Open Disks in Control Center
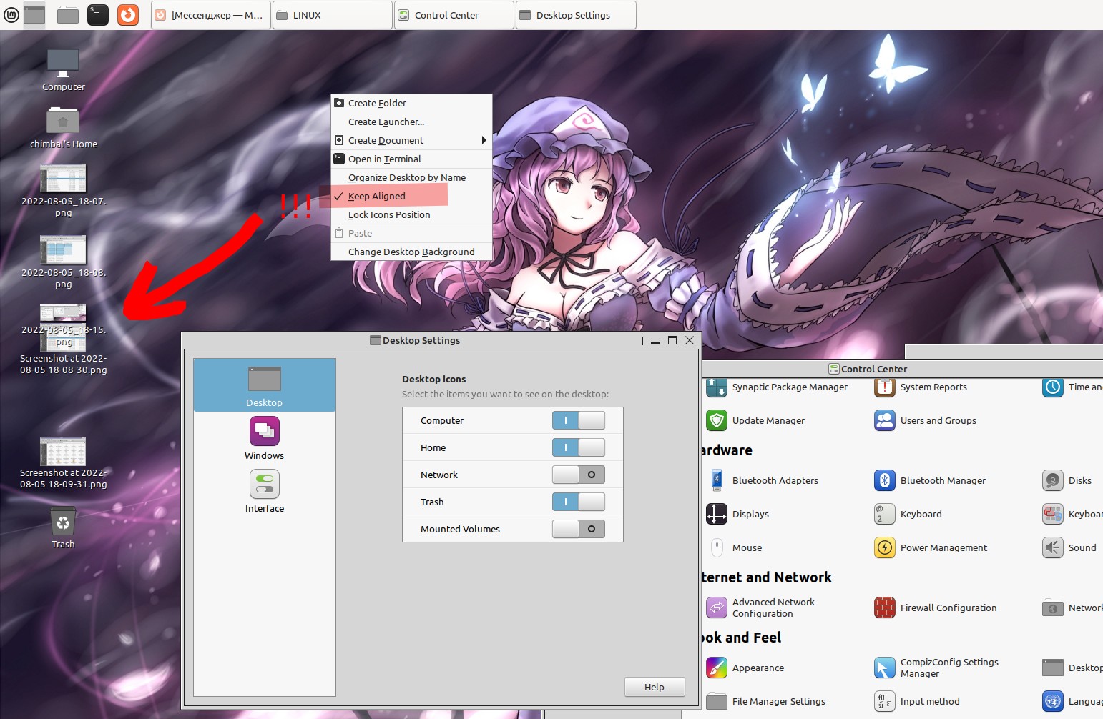Viewport: 1103px width, 719px height. point(1067,480)
